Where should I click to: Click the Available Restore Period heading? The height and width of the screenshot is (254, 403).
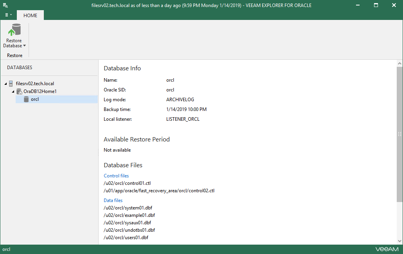(137, 140)
